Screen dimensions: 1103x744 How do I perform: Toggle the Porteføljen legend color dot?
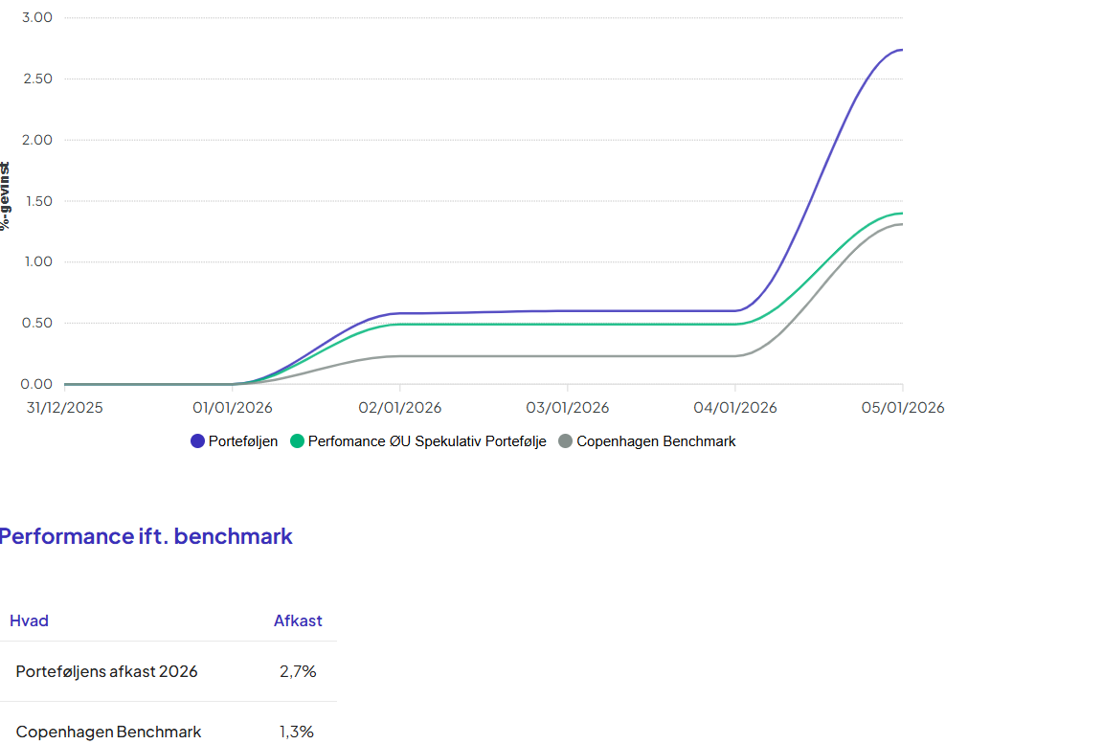point(198,441)
